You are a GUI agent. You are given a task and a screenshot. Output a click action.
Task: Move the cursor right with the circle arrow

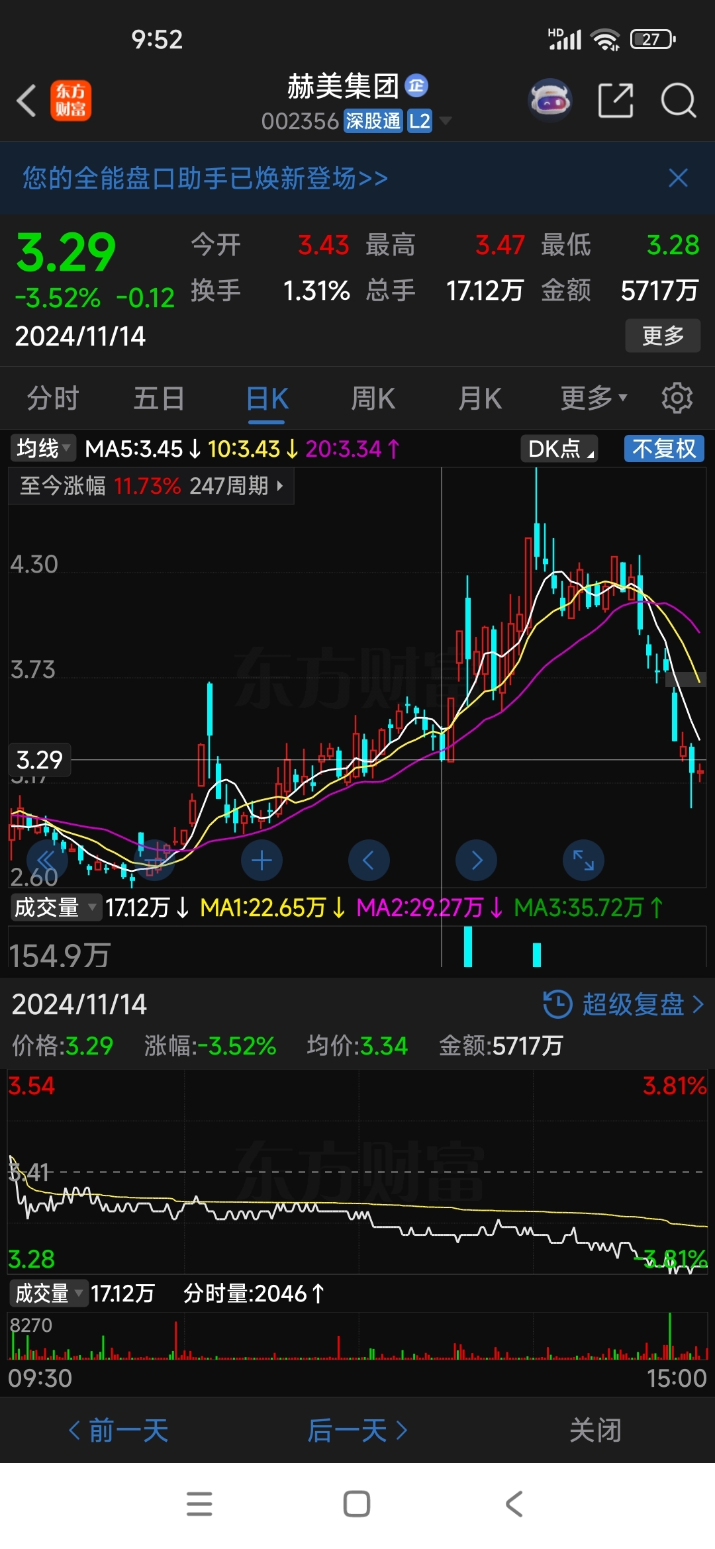[x=477, y=861]
